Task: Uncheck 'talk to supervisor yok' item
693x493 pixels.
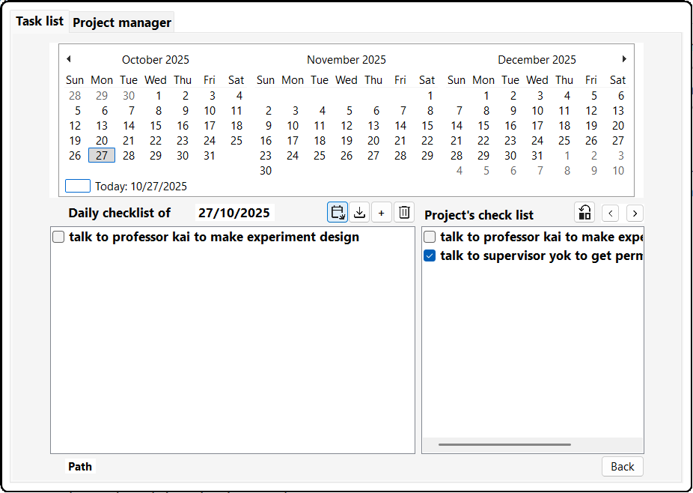Action: [430, 256]
